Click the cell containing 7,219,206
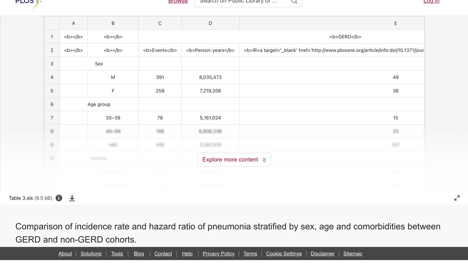The height and width of the screenshot is (263, 468). (210, 91)
